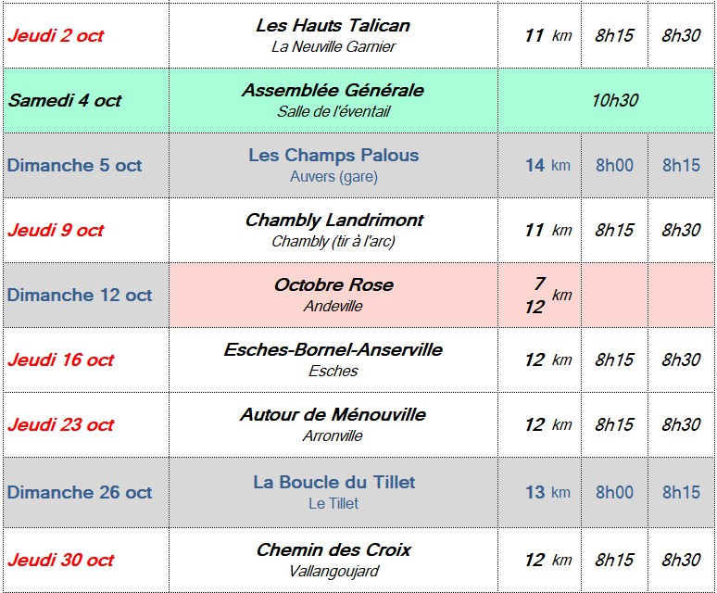Select the 'Chemin des Croix' hike title
This screenshot has height=593, width=717.
[x=333, y=549]
